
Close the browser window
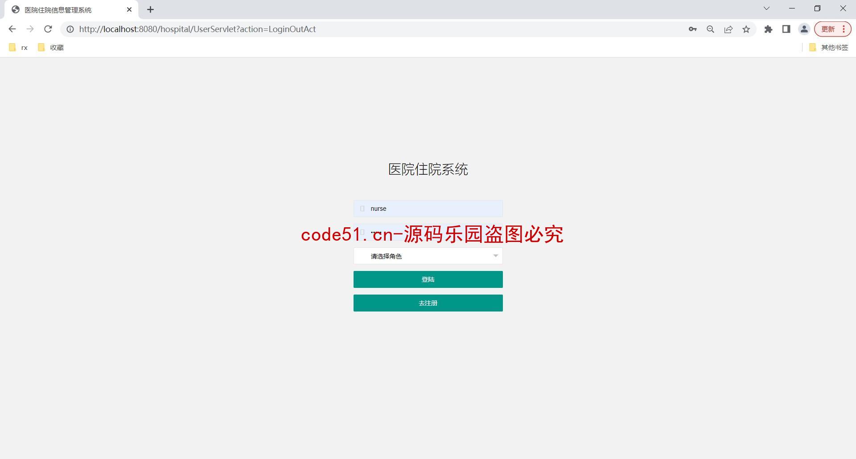843,8
